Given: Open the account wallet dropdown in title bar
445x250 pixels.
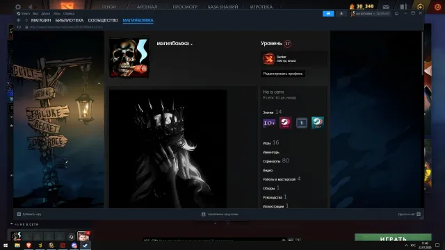Looking at the screenshot, I should pyautogui.click(x=370, y=14).
